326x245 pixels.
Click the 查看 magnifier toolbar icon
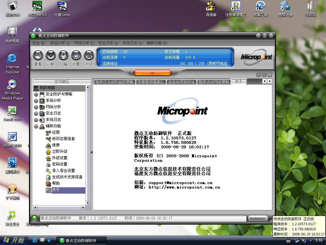tap(38, 55)
